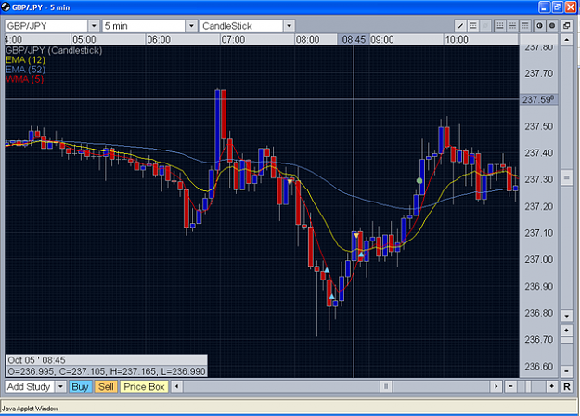The width and height of the screenshot is (580, 416).
Task: Click the green circle marker on the chart
Action: click(x=419, y=181)
